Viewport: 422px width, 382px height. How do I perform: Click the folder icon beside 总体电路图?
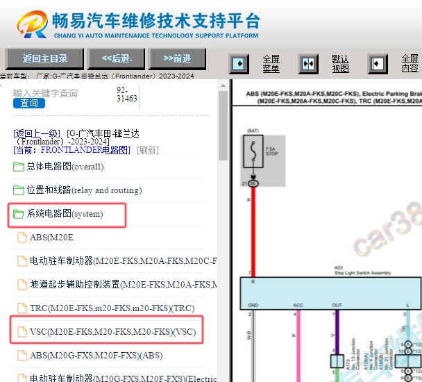coord(19,167)
